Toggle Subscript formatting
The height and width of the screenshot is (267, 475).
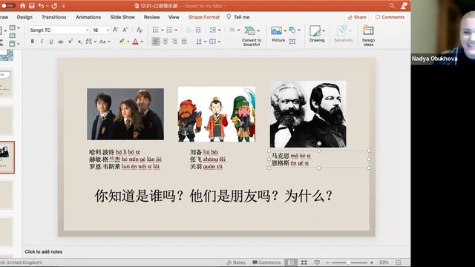coord(79,42)
